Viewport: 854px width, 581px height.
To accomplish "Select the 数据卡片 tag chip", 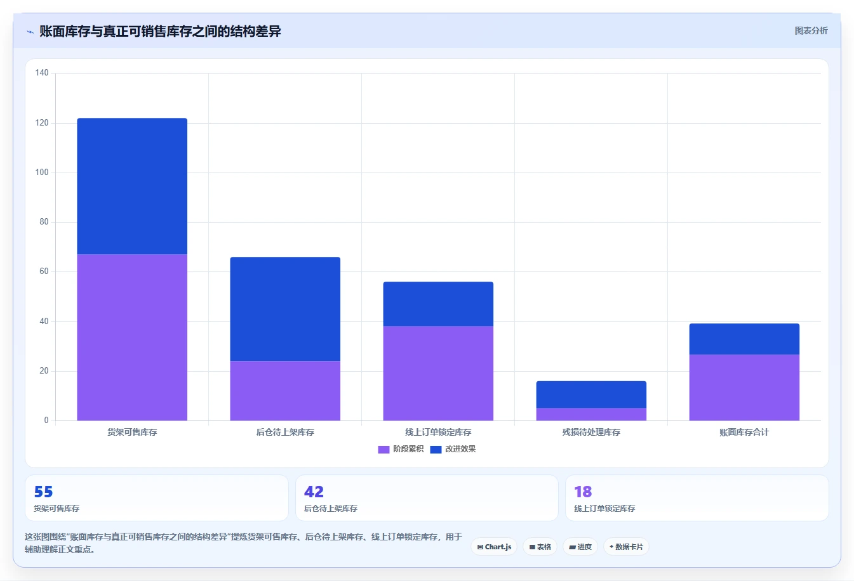I will pos(626,547).
